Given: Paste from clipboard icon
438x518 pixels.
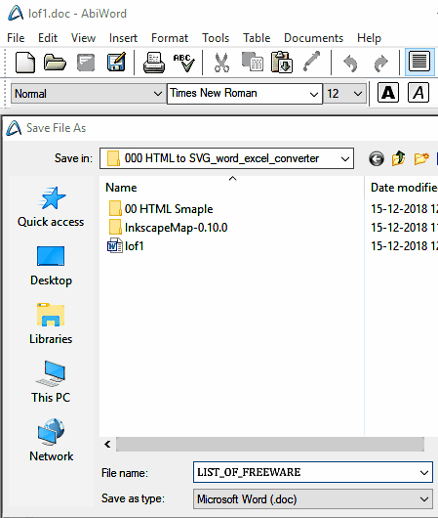Looking at the screenshot, I should click(x=282, y=62).
